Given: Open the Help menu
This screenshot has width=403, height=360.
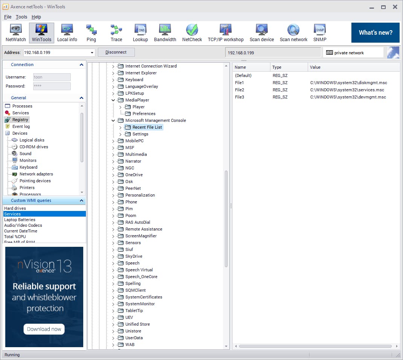Looking at the screenshot, I should tap(36, 17).
